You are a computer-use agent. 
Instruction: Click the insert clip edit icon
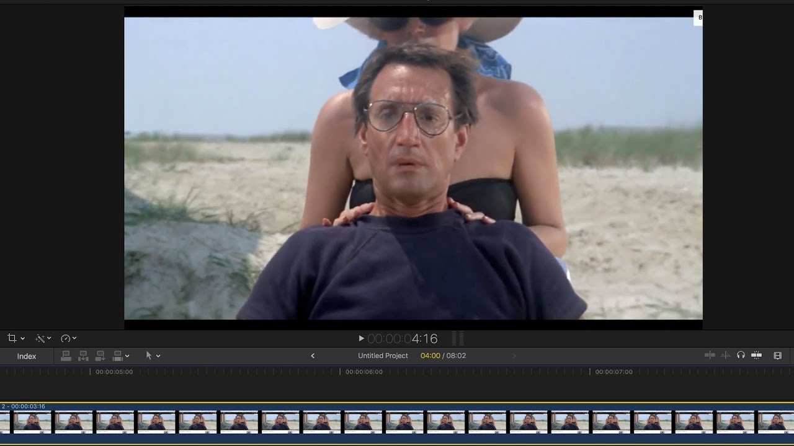[x=83, y=356]
